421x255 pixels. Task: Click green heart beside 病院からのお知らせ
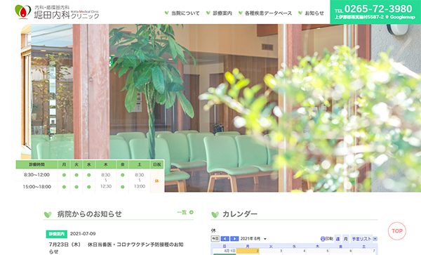pos(48,214)
